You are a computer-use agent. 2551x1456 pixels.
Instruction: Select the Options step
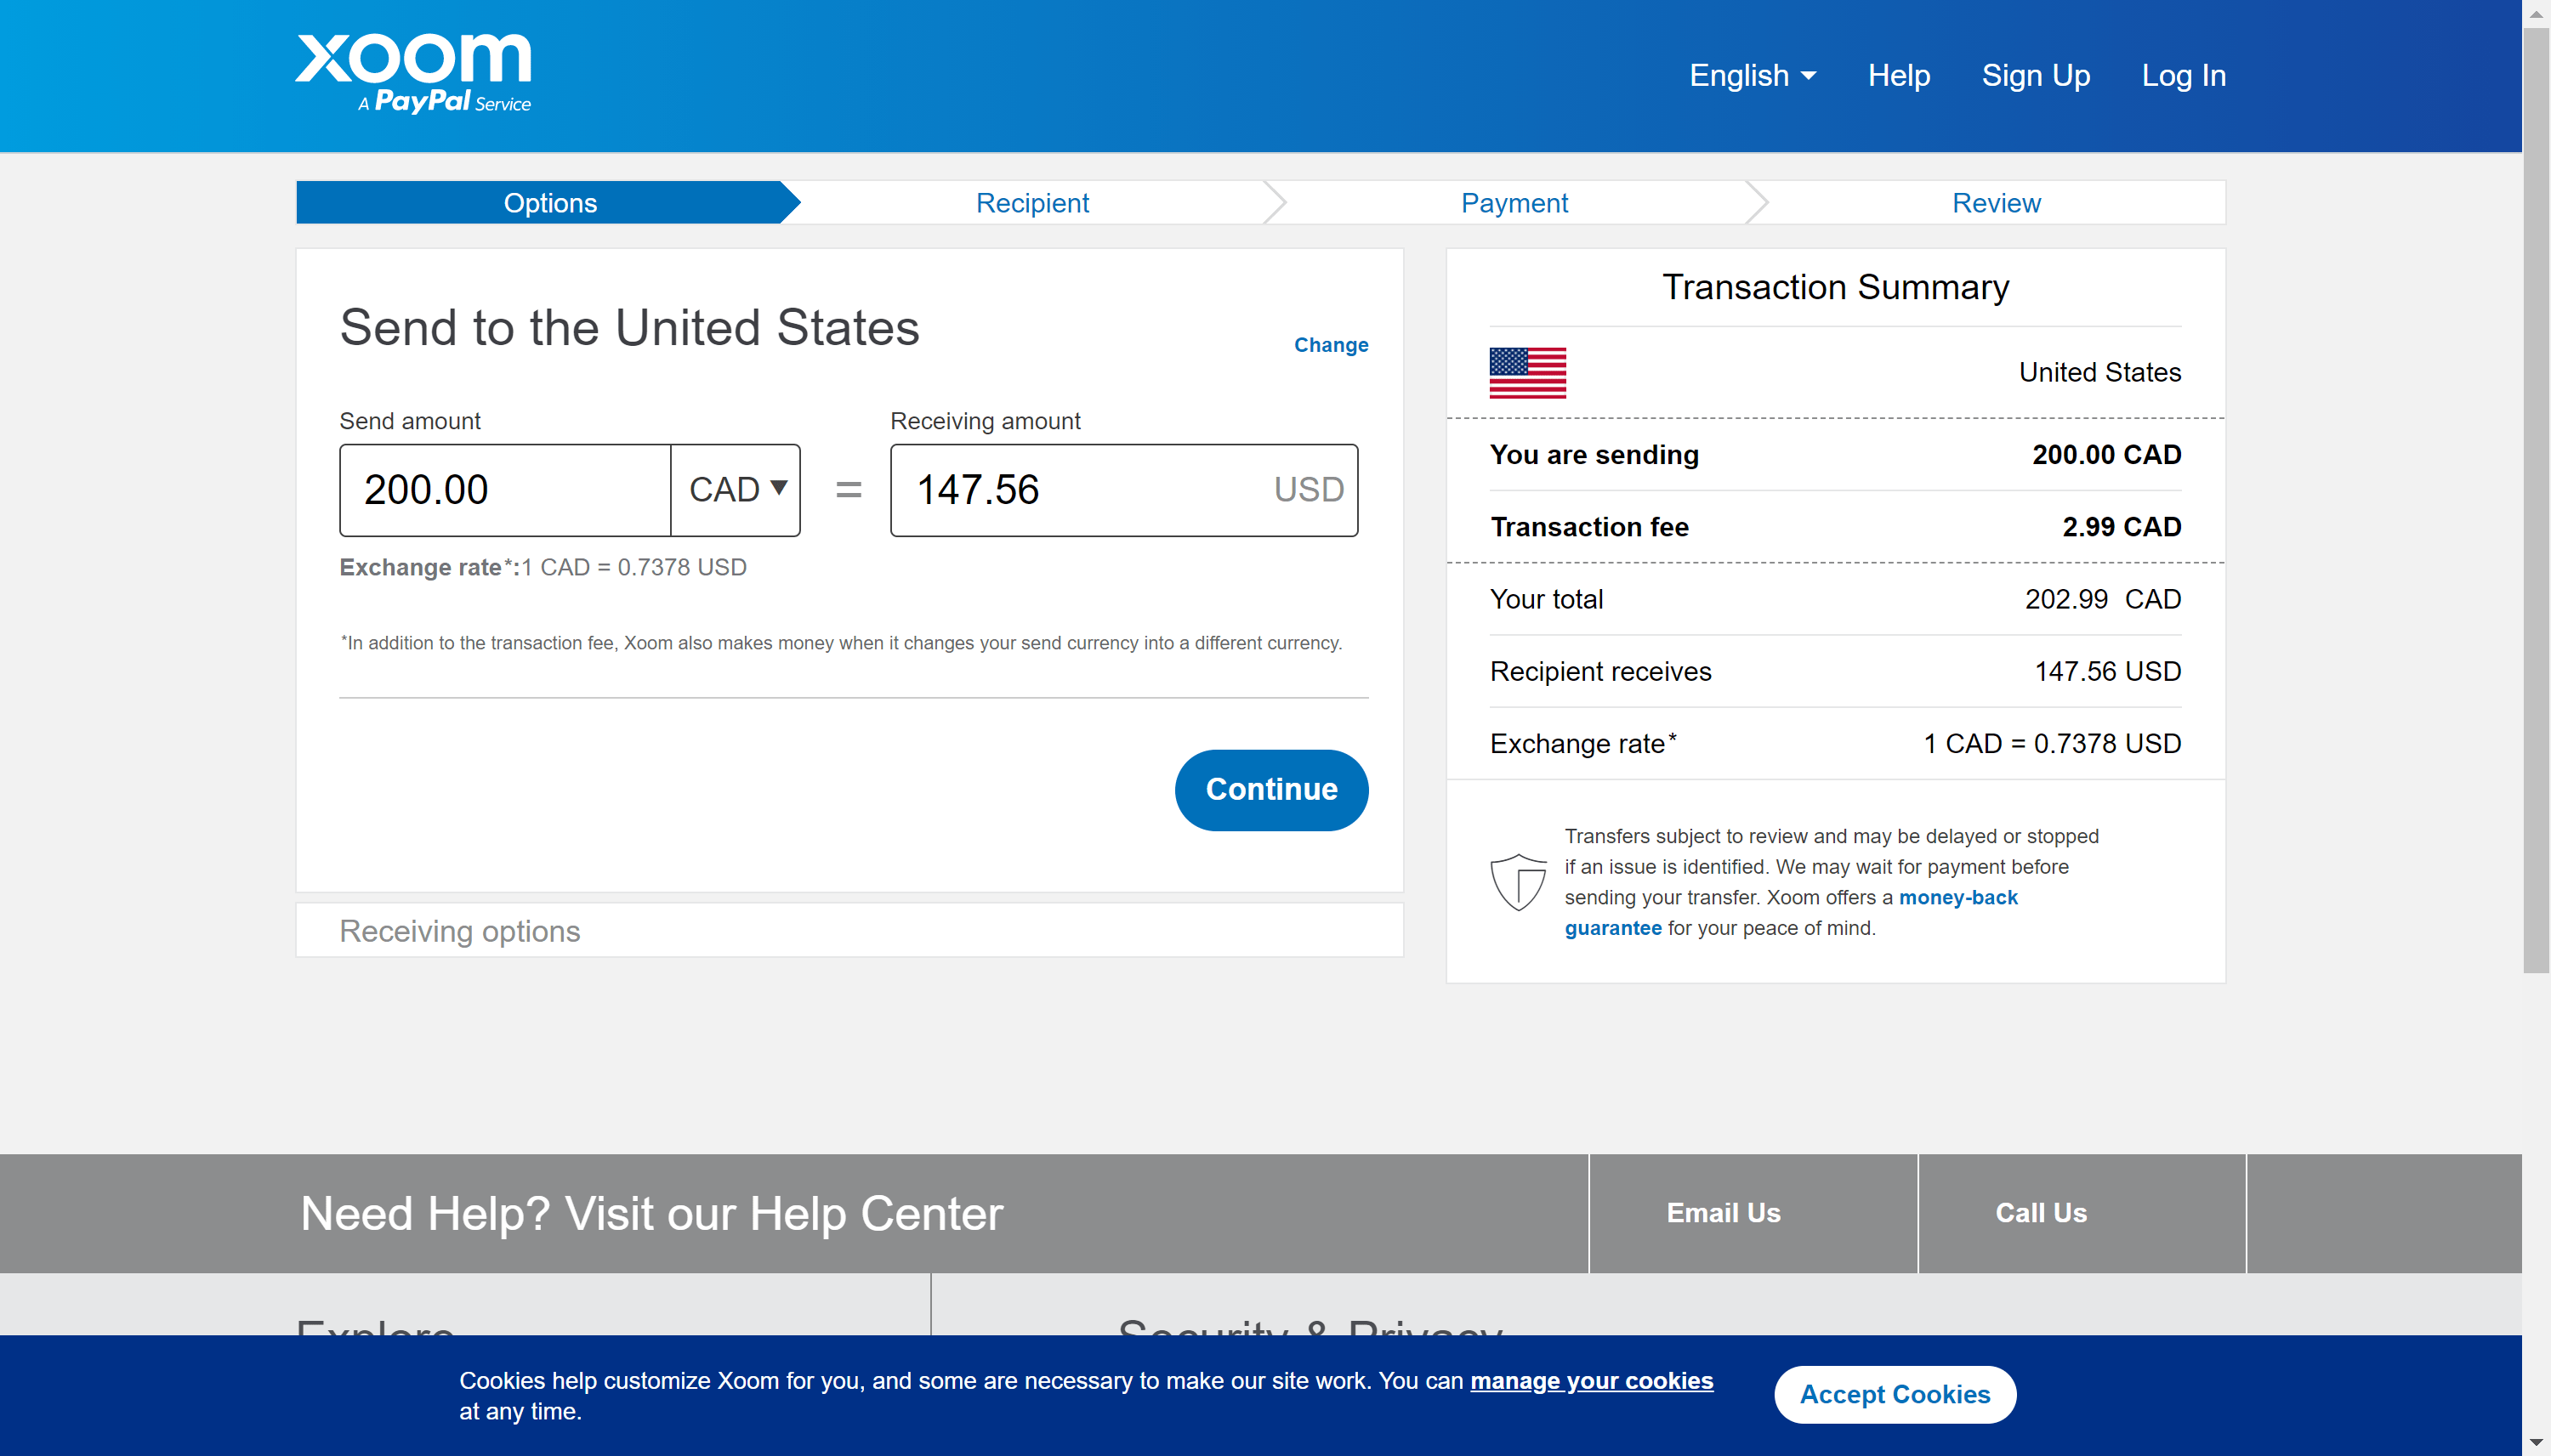coord(549,202)
